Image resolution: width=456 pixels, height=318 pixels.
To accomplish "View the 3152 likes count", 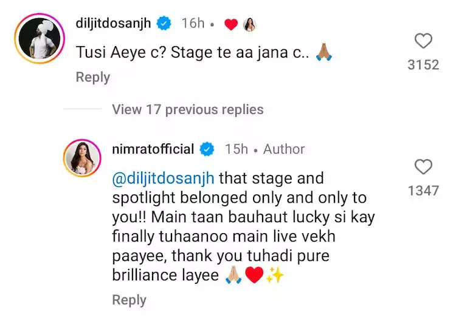I will click(x=423, y=65).
